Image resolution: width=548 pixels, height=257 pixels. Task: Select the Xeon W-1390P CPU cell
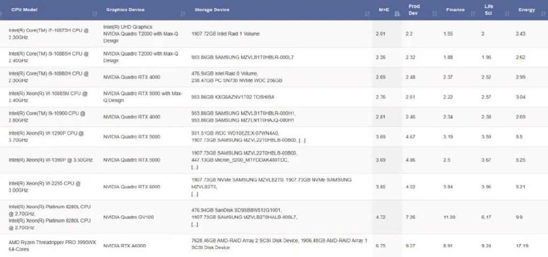pyautogui.click(x=50, y=160)
